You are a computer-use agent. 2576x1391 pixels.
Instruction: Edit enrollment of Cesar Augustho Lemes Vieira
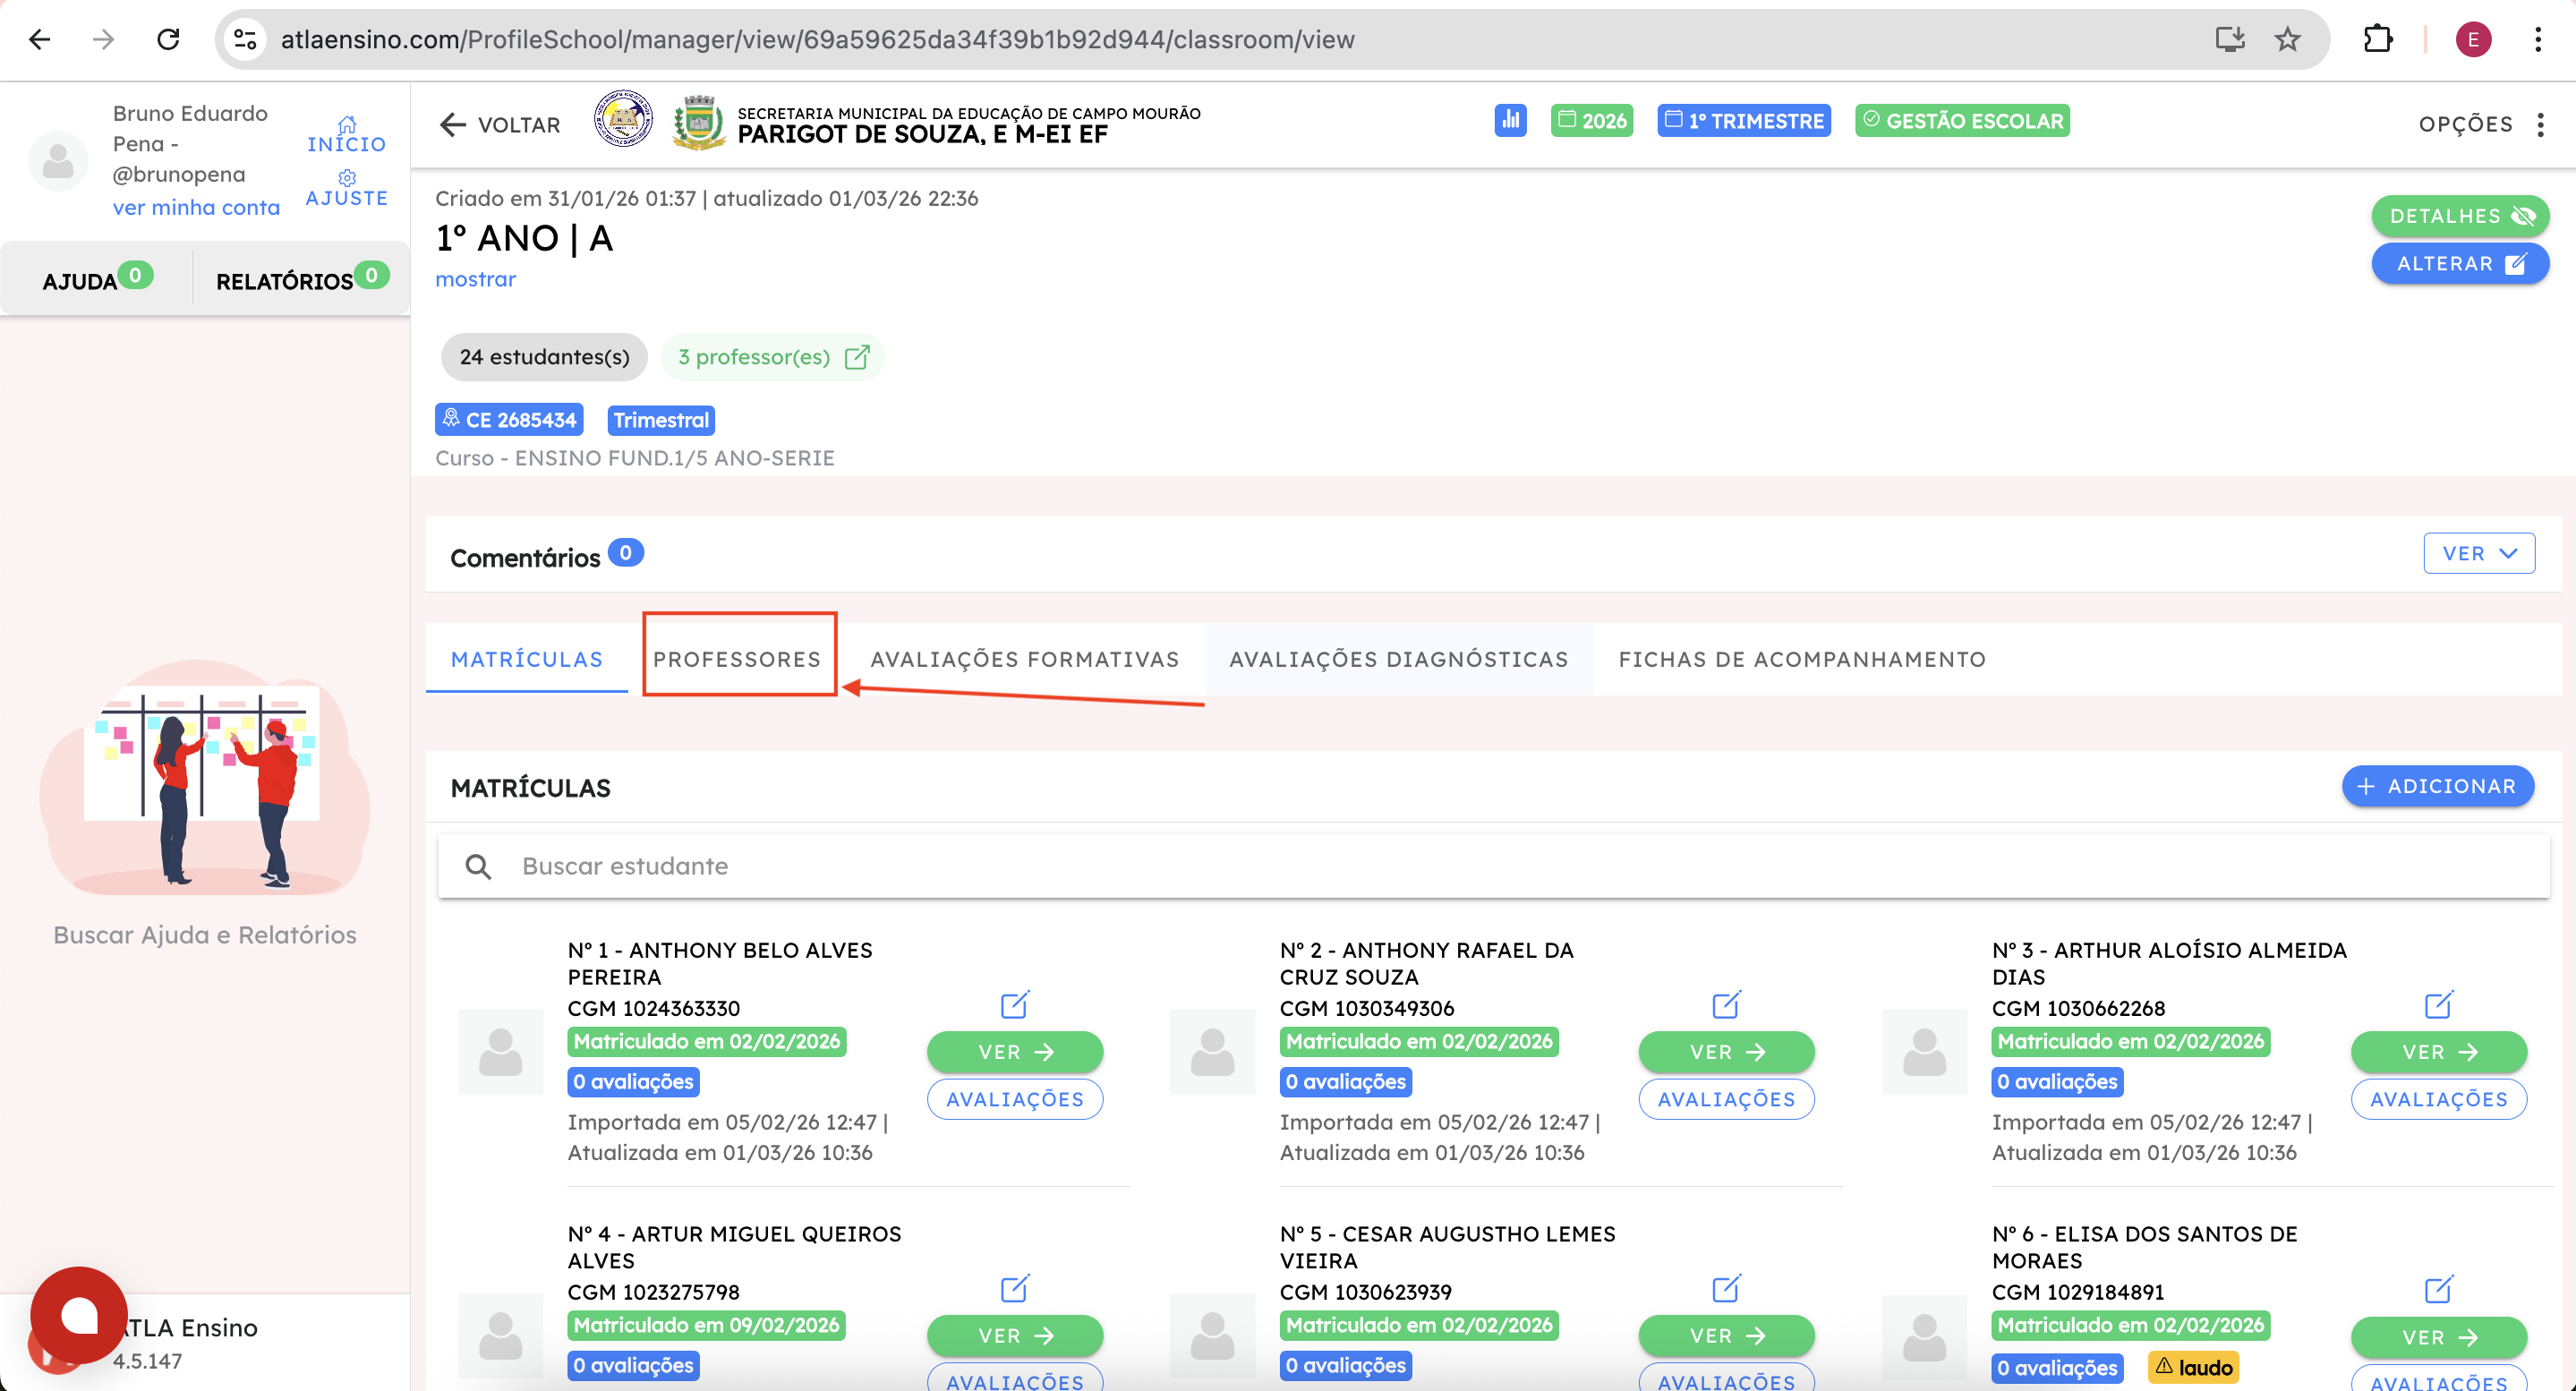point(1726,1288)
